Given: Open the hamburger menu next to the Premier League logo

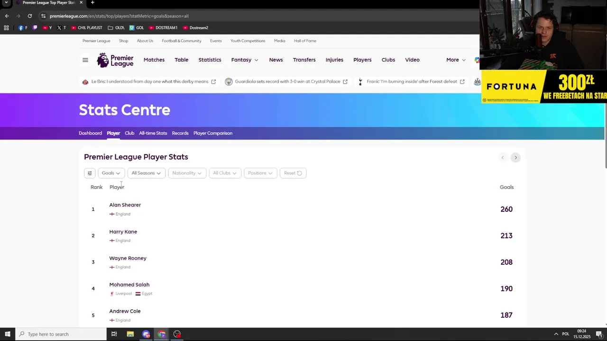Looking at the screenshot, I should [85, 60].
